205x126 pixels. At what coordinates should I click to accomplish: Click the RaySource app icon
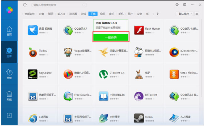click(x=33, y=74)
